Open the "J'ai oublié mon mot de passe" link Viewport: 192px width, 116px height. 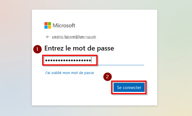pyautogui.click(x=70, y=73)
